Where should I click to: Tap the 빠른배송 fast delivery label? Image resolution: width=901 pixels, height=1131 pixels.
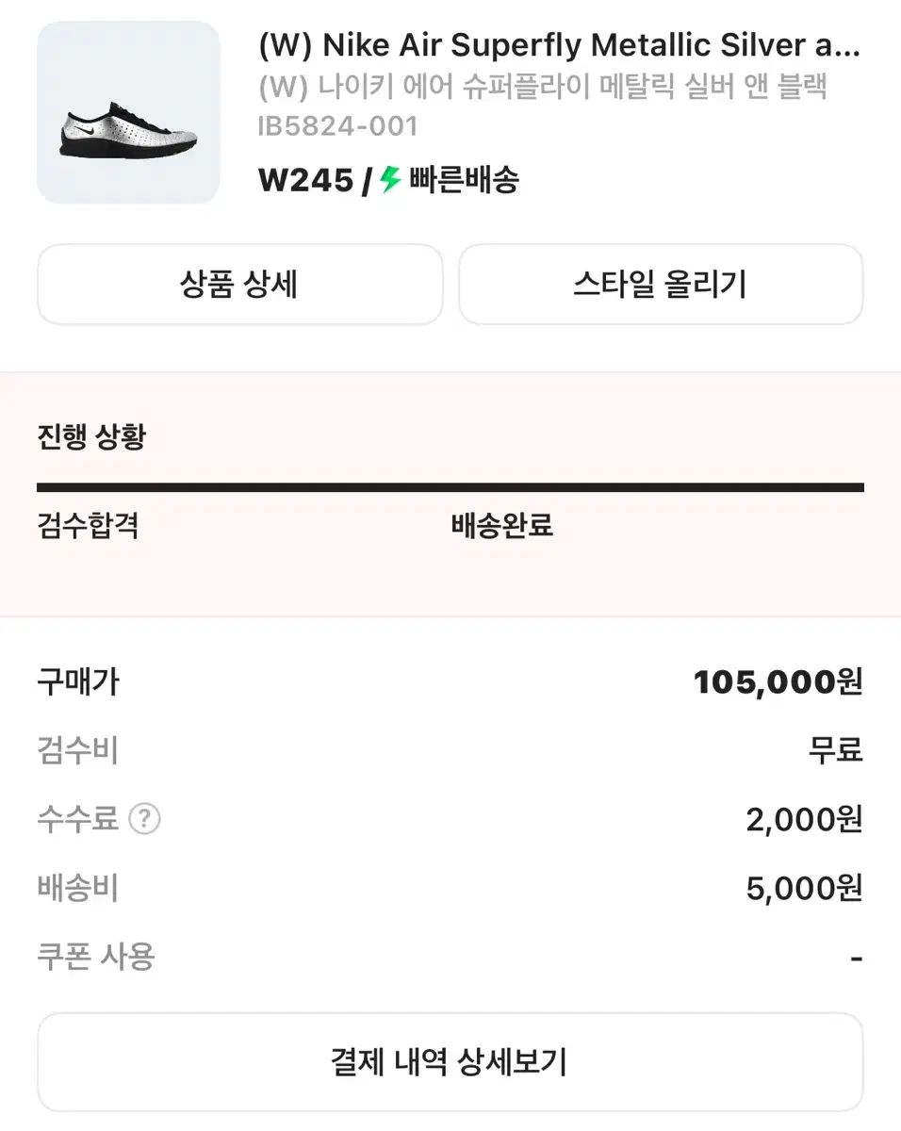point(464,179)
